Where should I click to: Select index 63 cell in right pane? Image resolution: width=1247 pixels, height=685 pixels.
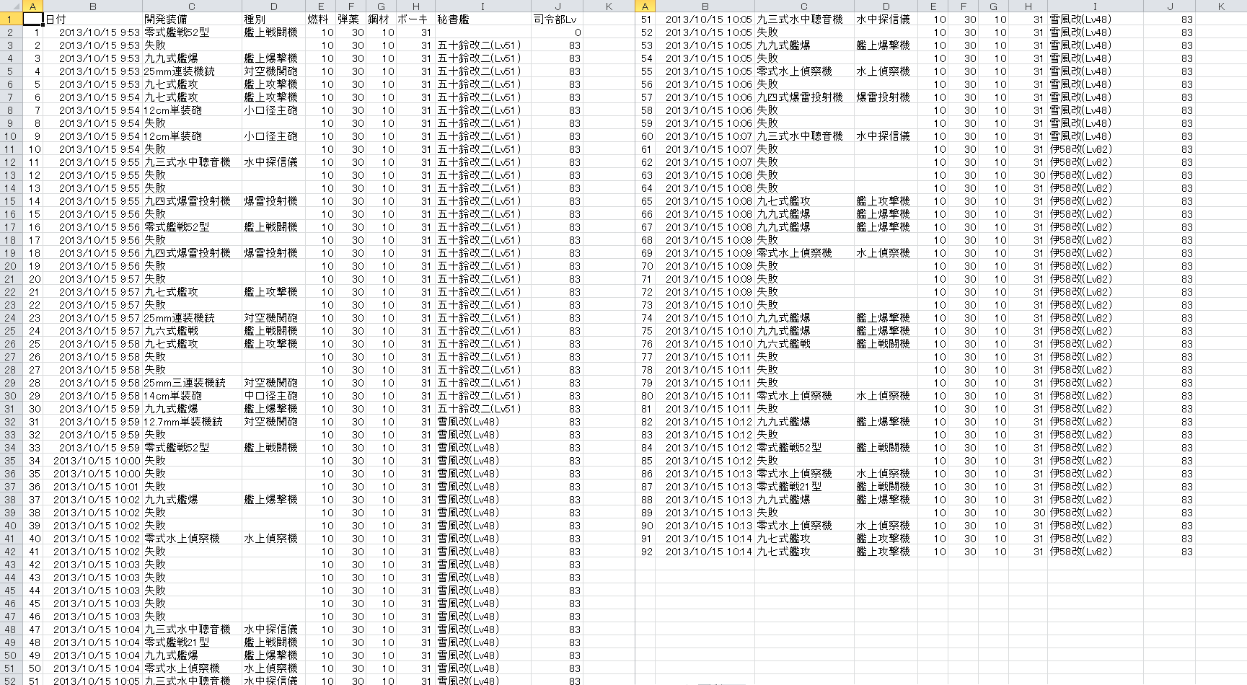point(645,175)
